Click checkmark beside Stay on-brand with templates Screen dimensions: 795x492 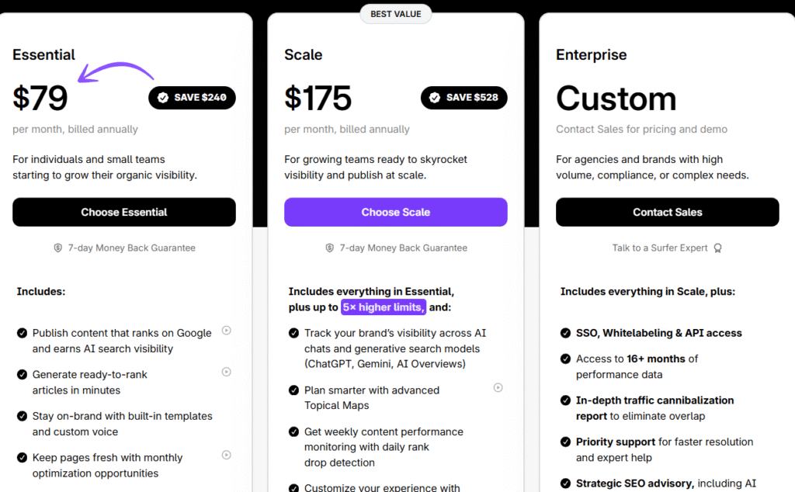23,416
